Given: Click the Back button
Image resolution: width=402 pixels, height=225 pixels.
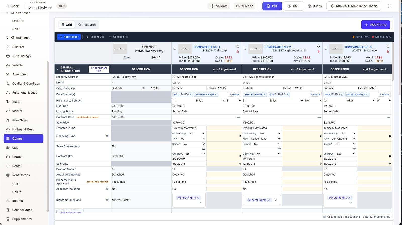Looking at the screenshot, I should [x=13, y=6].
